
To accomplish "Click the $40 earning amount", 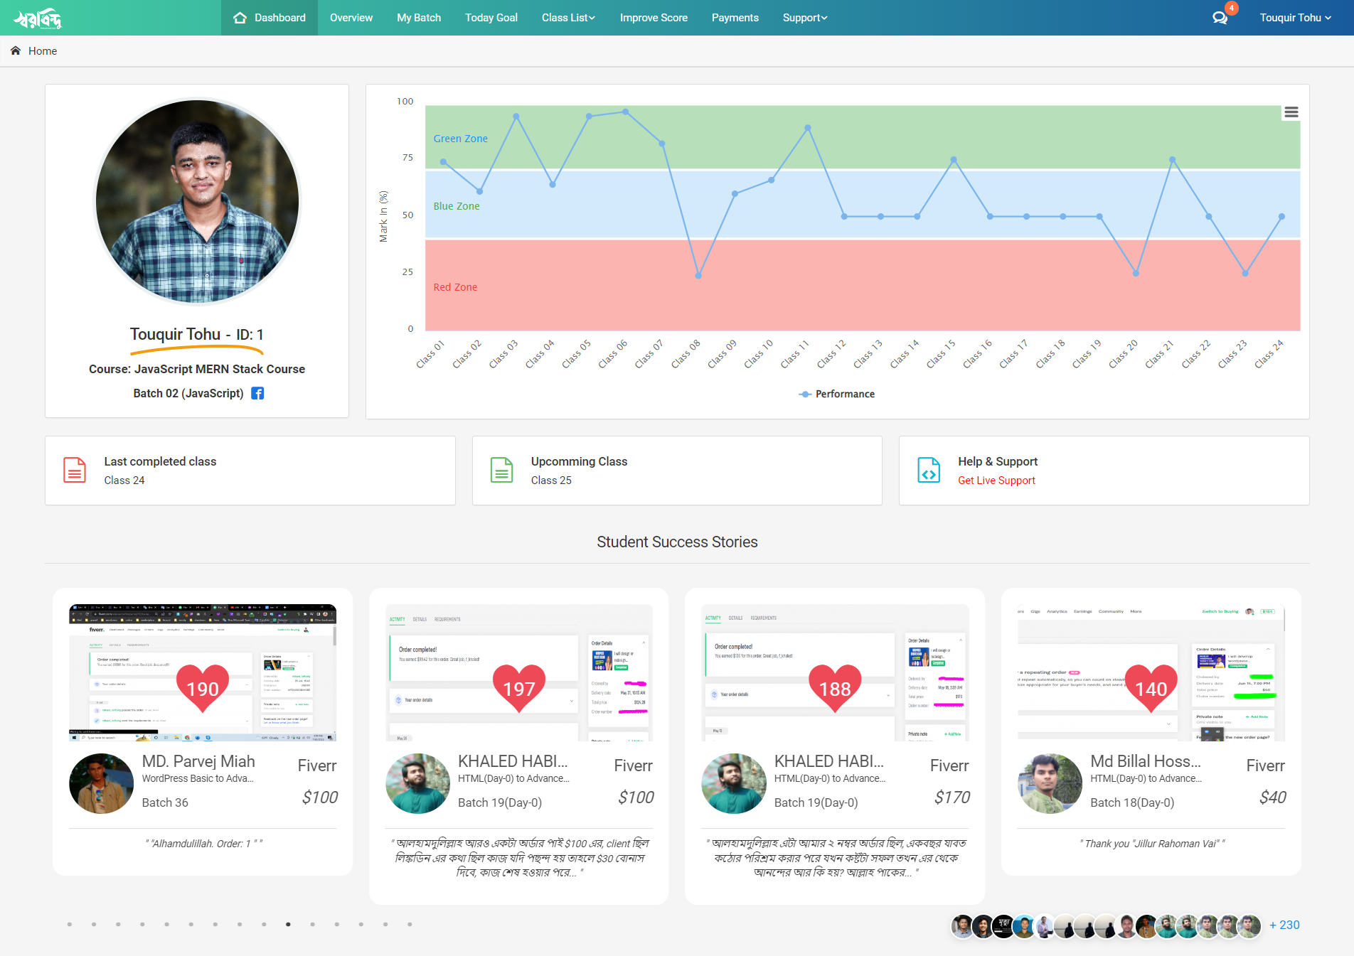I will pos(1273,797).
